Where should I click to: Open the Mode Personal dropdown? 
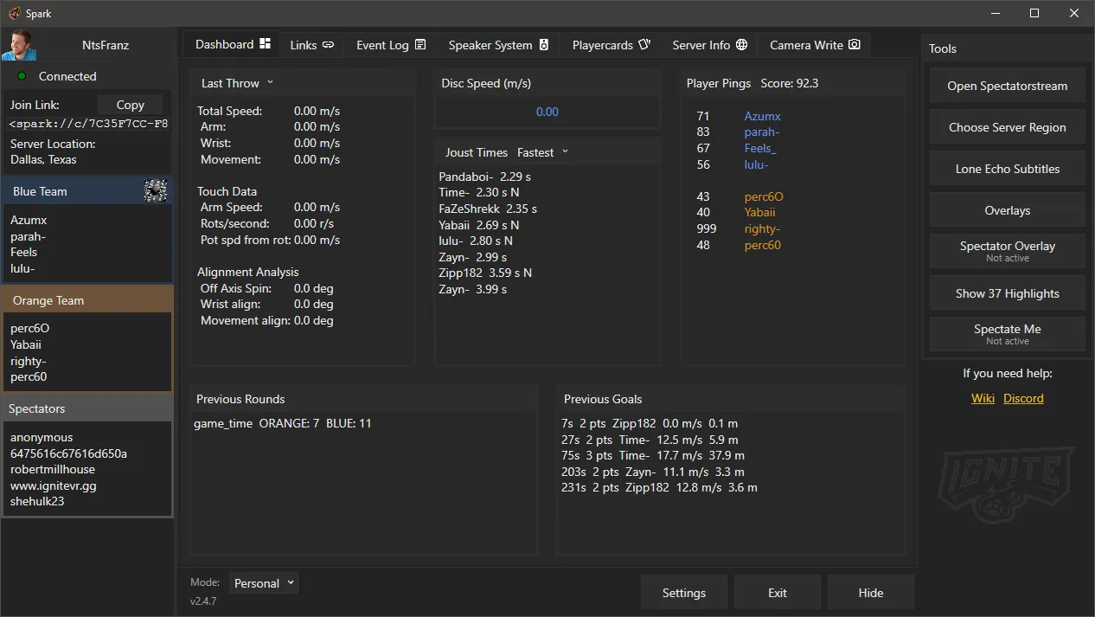point(264,582)
